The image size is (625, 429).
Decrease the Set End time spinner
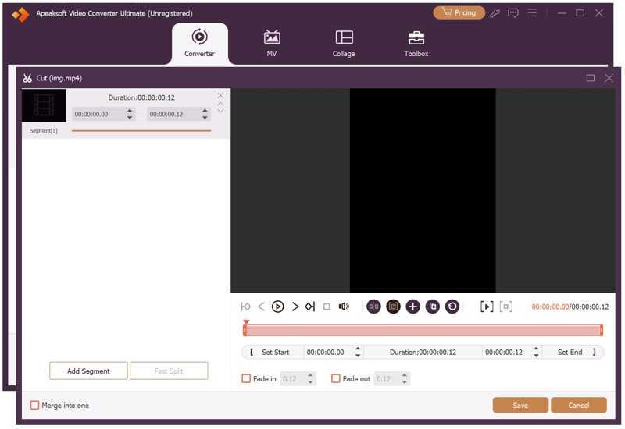pyautogui.click(x=536, y=356)
